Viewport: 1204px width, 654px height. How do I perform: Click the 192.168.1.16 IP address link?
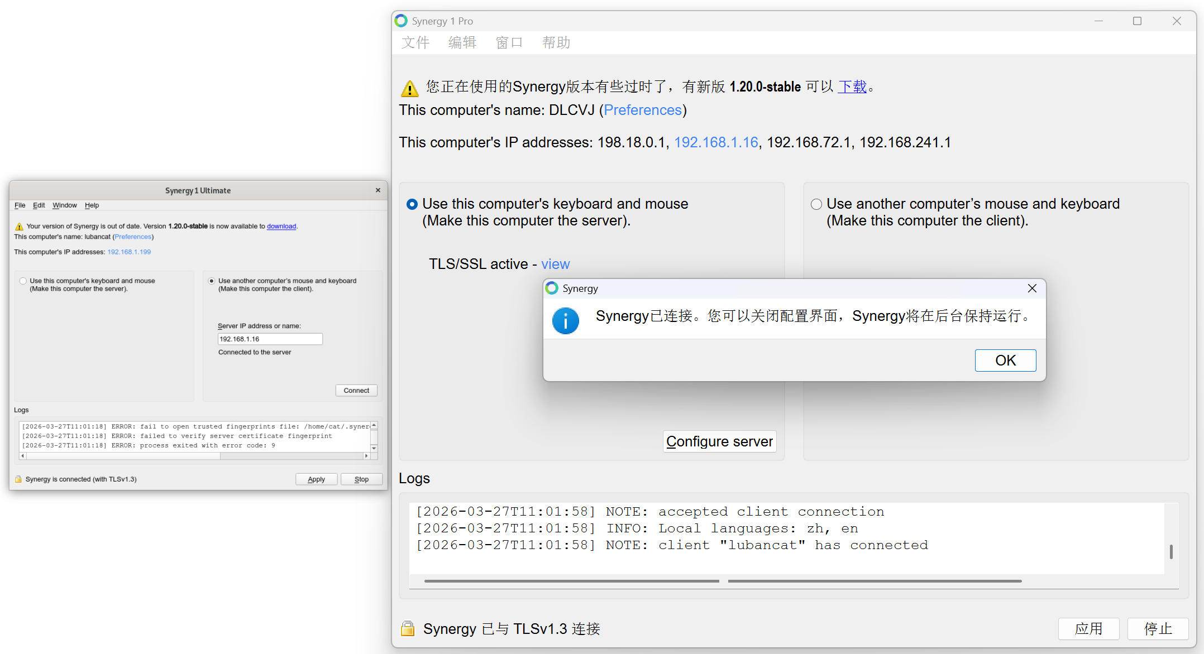click(x=716, y=142)
